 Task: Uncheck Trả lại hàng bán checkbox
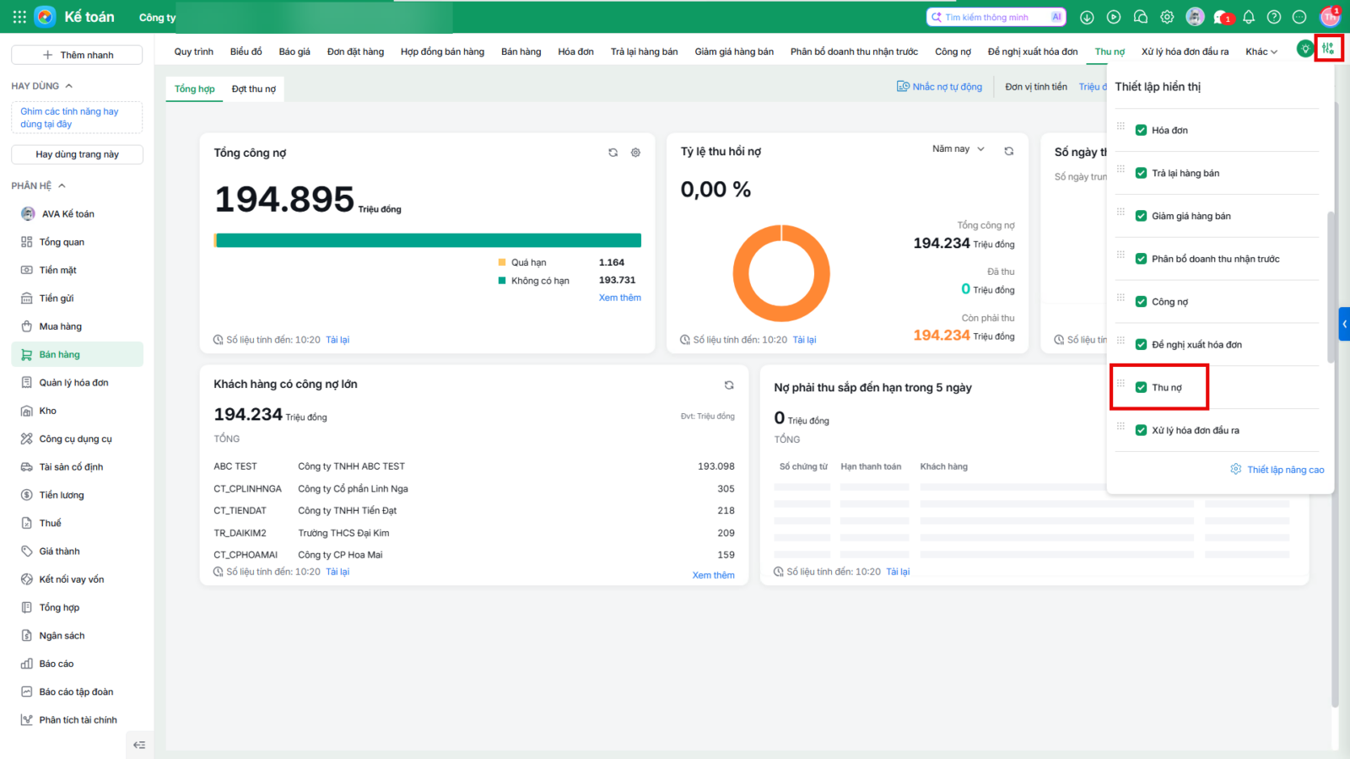coord(1141,173)
